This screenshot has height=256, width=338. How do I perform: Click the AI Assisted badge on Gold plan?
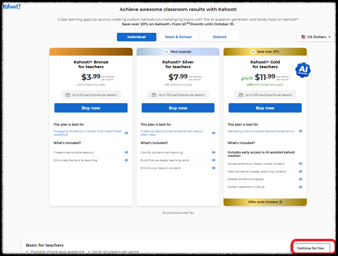click(x=303, y=70)
